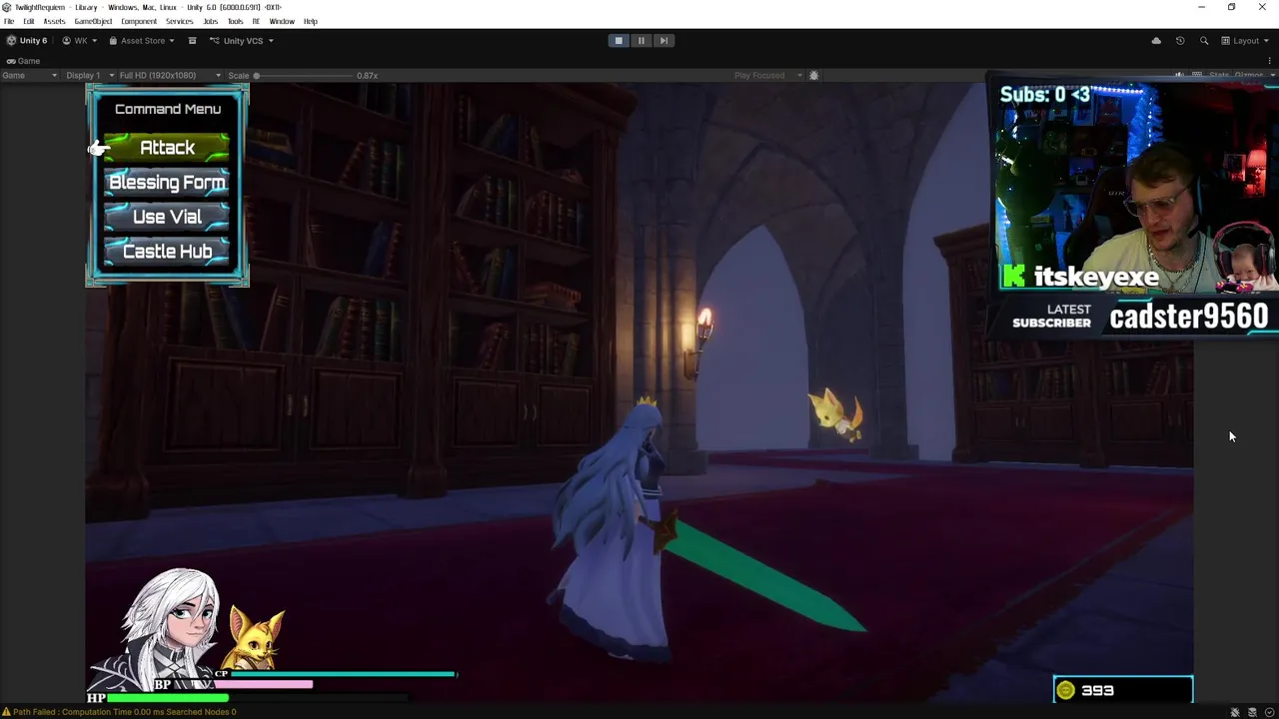Open the Jobs menu
The height and width of the screenshot is (719, 1279).
click(x=211, y=21)
